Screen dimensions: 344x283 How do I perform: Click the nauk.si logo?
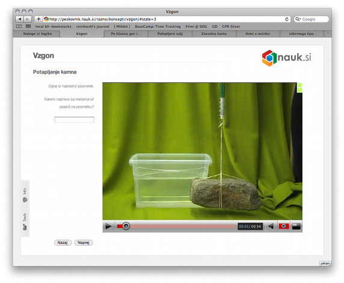(x=286, y=58)
